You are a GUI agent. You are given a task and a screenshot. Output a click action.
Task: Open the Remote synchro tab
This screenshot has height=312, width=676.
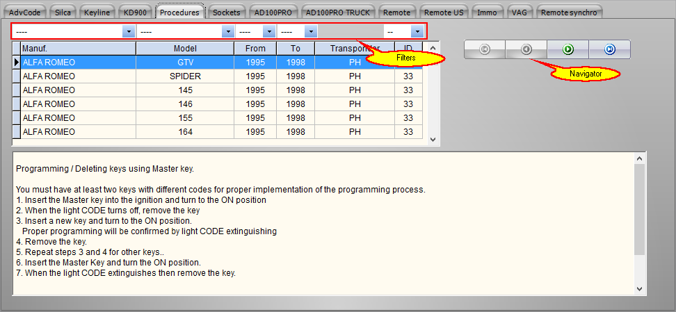click(568, 13)
